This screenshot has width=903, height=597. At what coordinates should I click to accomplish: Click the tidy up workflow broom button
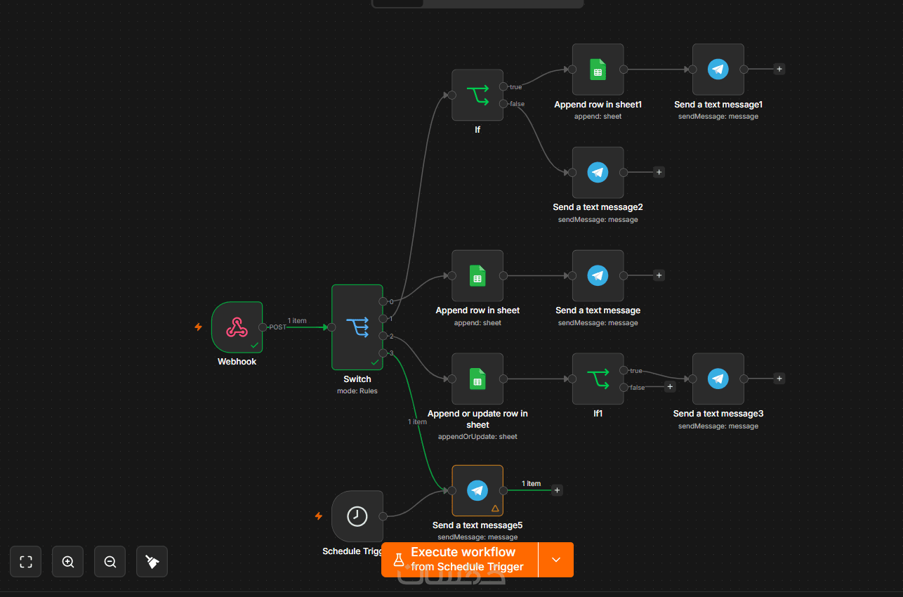point(152,562)
